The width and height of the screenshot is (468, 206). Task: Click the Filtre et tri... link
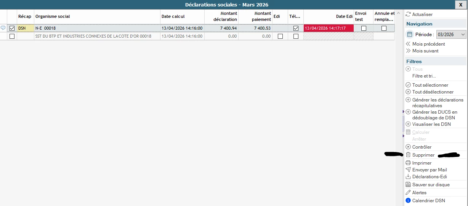click(x=424, y=76)
